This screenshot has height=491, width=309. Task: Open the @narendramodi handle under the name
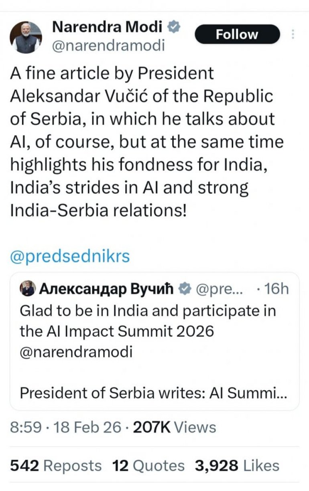(x=108, y=45)
